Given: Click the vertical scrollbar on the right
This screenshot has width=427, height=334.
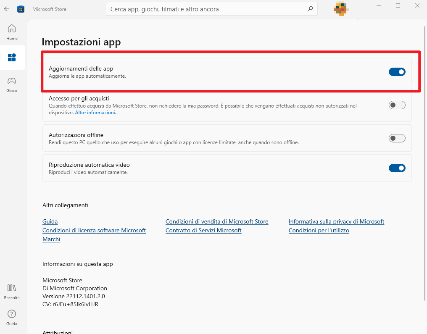Looking at the screenshot, I should pos(424,163).
